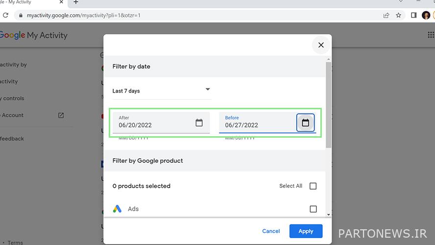Tick the Select All checkbox
Screen dimensions: 435x245
(x=313, y=186)
